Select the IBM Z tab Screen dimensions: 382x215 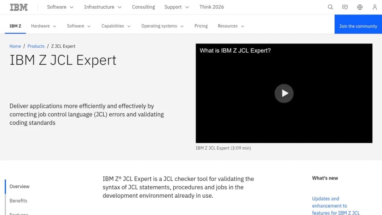15,26
